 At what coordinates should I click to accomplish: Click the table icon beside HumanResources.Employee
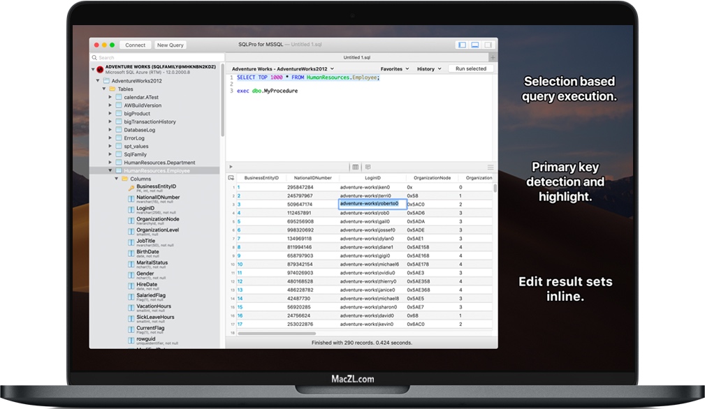(119, 170)
